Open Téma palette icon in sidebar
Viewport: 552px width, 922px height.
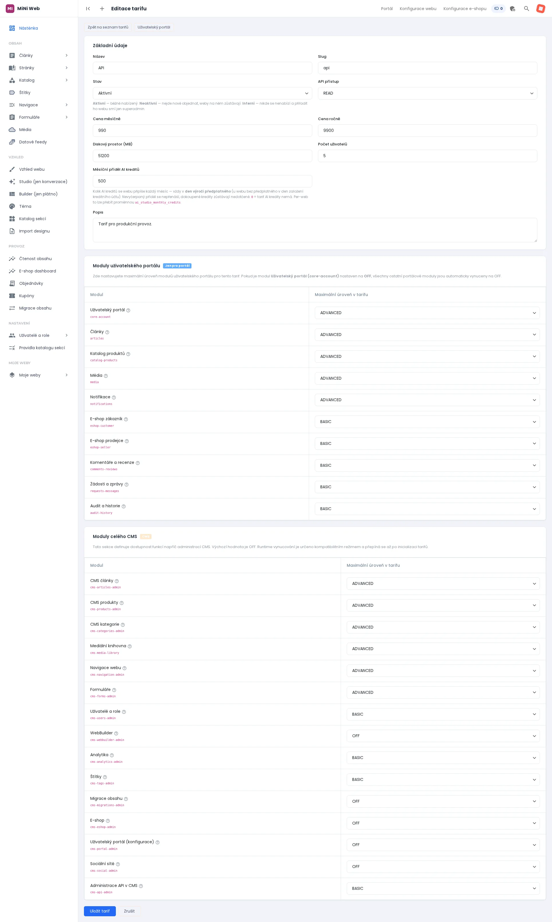(x=12, y=206)
